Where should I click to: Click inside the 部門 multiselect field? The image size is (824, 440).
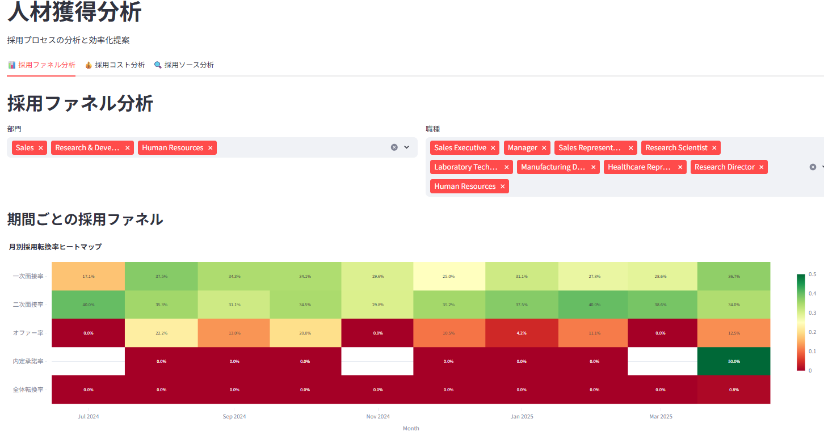tap(212, 147)
